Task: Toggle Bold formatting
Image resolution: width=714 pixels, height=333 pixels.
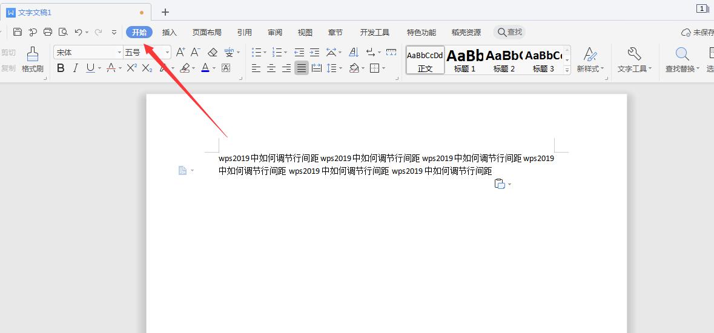Action: pos(61,68)
